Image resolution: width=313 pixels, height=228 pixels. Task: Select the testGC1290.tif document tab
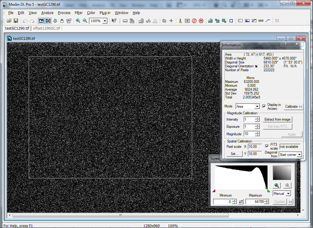click(x=17, y=28)
